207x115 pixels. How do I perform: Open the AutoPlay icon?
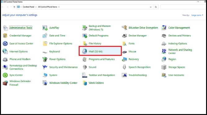pos(45,28)
